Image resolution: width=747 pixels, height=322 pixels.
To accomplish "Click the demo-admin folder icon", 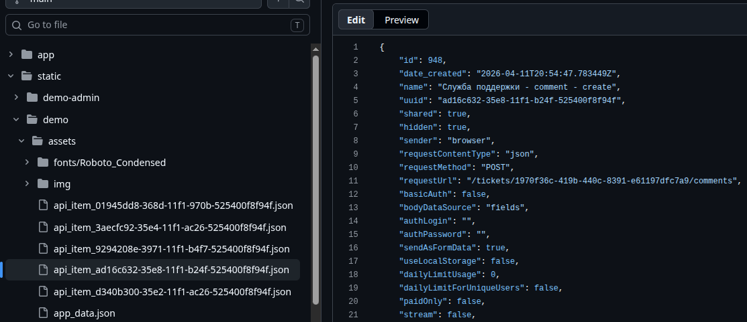I will [32, 97].
